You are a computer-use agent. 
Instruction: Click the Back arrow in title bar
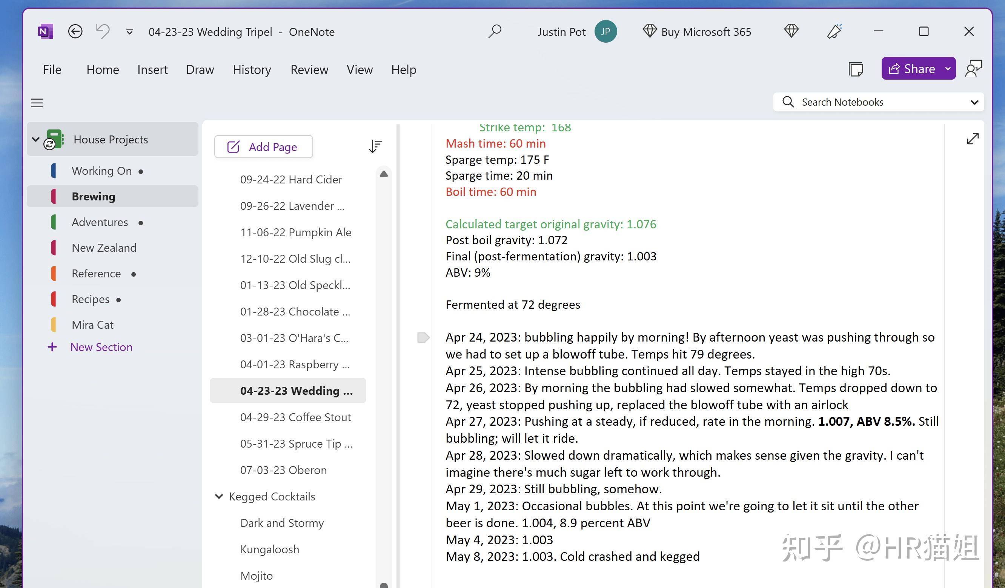pyautogui.click(x=75, y=31)
